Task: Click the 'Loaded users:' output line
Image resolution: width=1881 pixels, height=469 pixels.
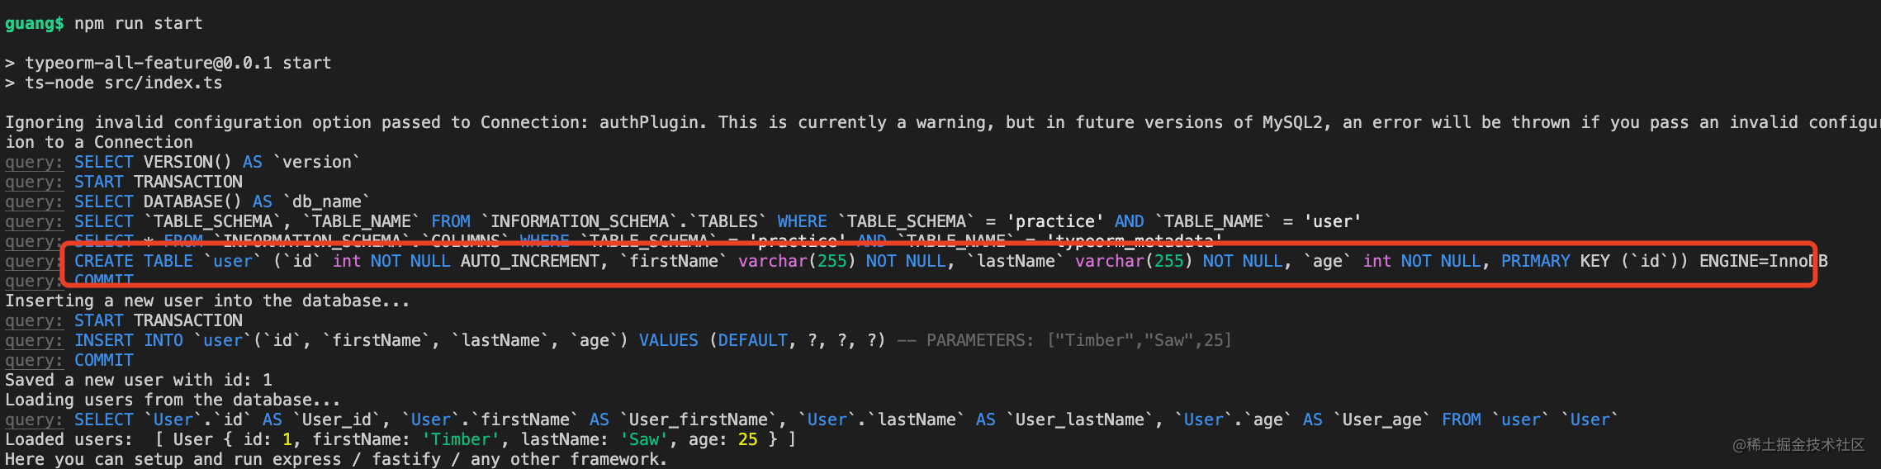Action: point(400,439)
